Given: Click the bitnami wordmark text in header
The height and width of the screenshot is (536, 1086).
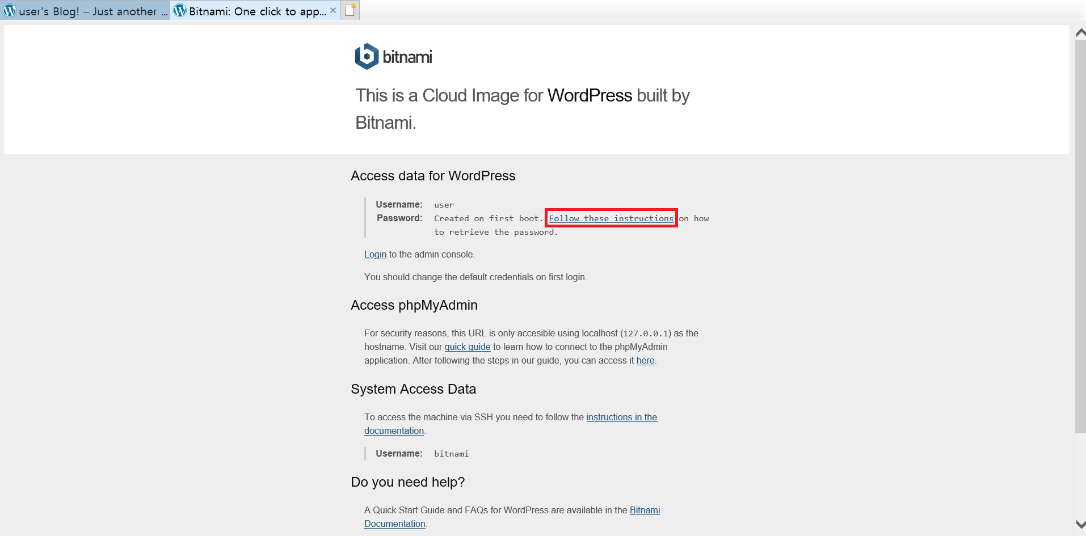Looking at the screenshot, I should pyautogui.click(x=407, y=57).
